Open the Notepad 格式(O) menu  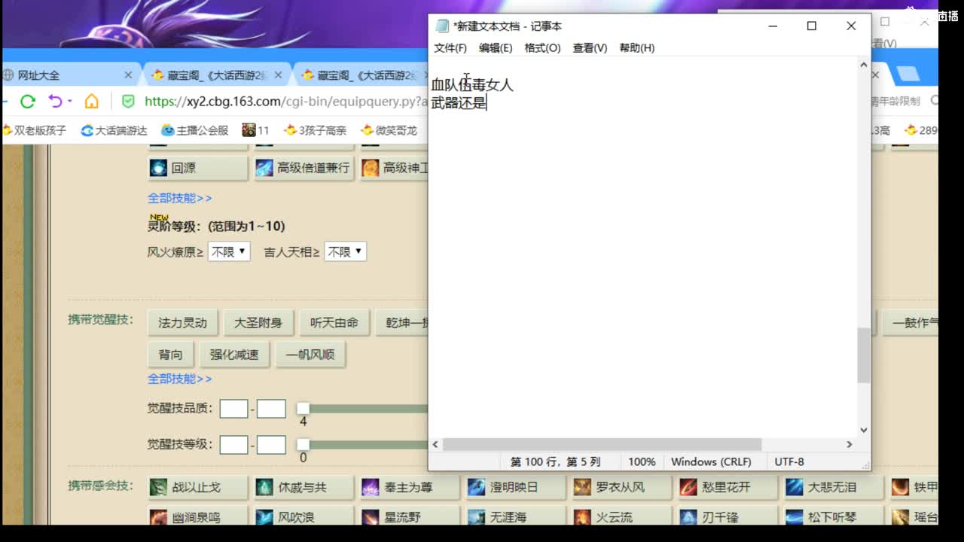(x=542, y=47)
